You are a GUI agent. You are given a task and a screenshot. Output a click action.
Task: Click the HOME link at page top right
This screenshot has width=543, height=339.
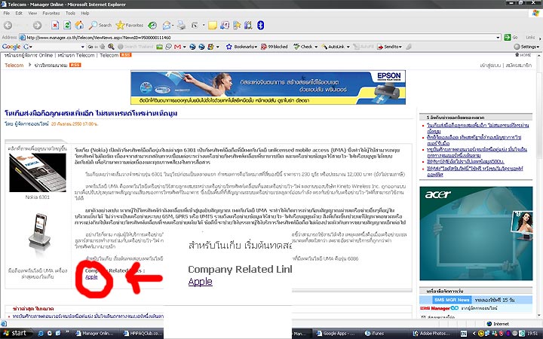(x=523, y=55)
